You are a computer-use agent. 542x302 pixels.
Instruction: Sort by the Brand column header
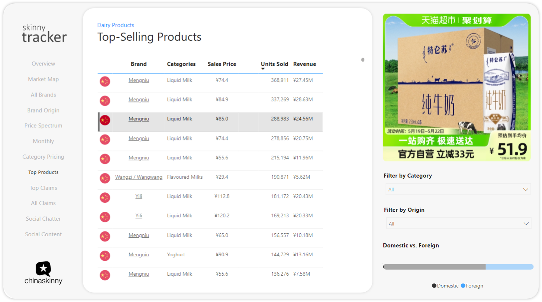click(139, 64)
